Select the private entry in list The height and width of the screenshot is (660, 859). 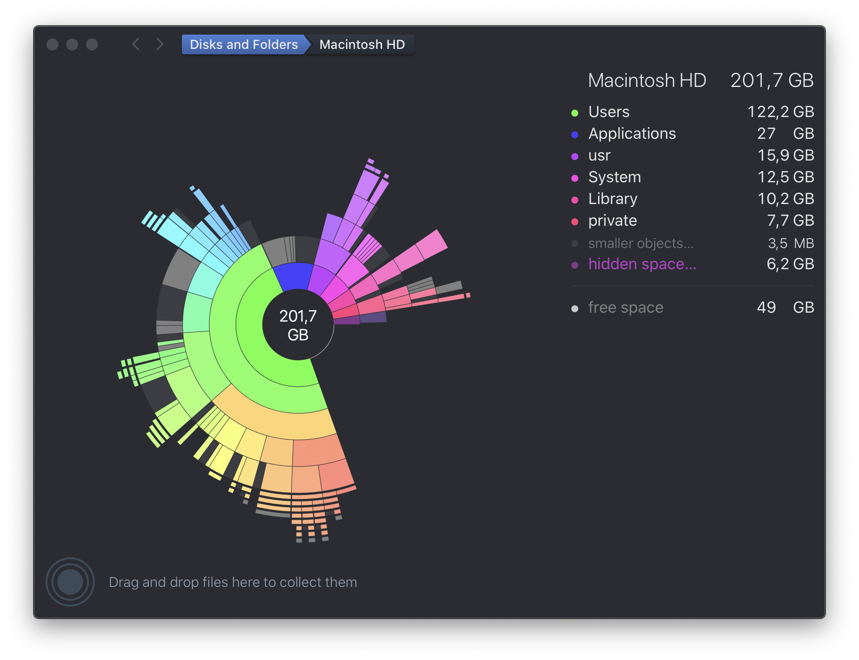(x=692, y=220)
